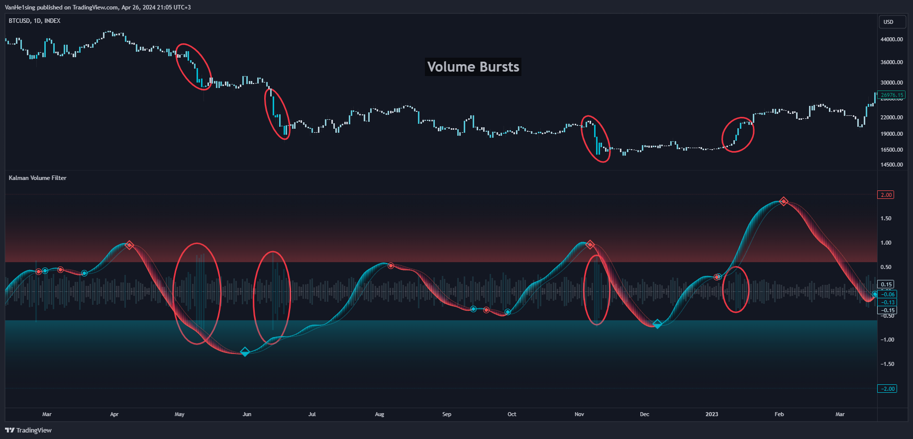913x439 pixels.
Task: Click the BTCUSD, 1D, INDEX symbol label
Action: [34, 21]
